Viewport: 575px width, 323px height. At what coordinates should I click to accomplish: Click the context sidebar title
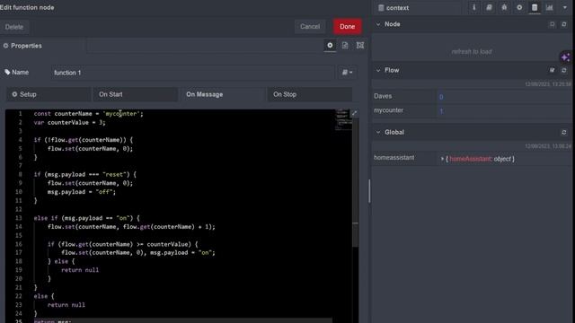pos(397,8)
